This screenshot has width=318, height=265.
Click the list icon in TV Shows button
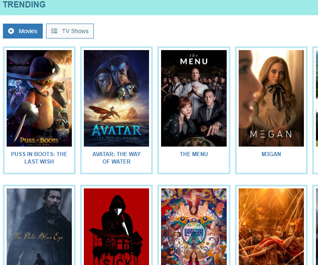click(54, 31)
